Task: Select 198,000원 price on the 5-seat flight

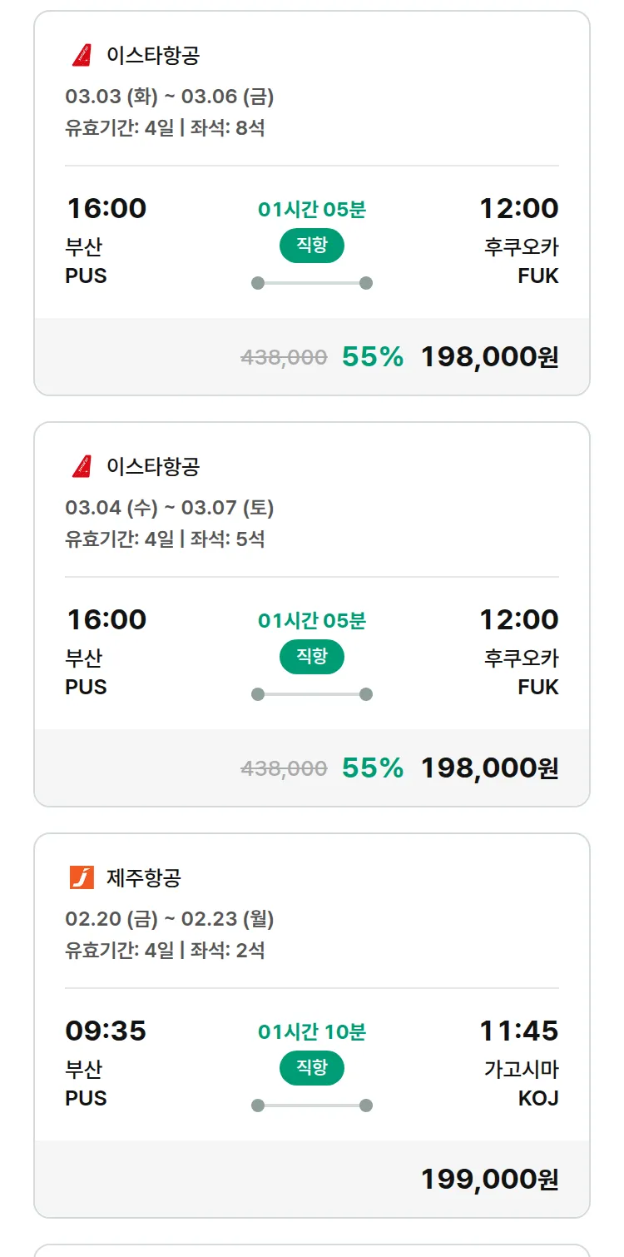Action: point(489,768)
